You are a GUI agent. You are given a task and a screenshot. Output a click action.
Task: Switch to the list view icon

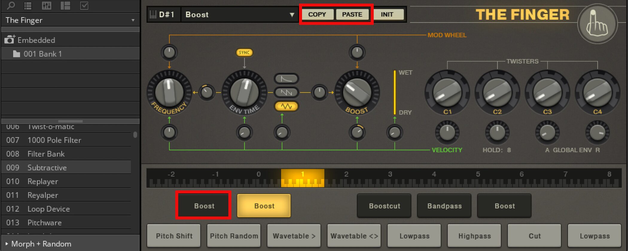[x=28, y=6]
